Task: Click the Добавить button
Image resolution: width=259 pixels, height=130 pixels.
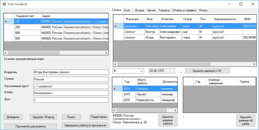Action: (x=13, y=117)
